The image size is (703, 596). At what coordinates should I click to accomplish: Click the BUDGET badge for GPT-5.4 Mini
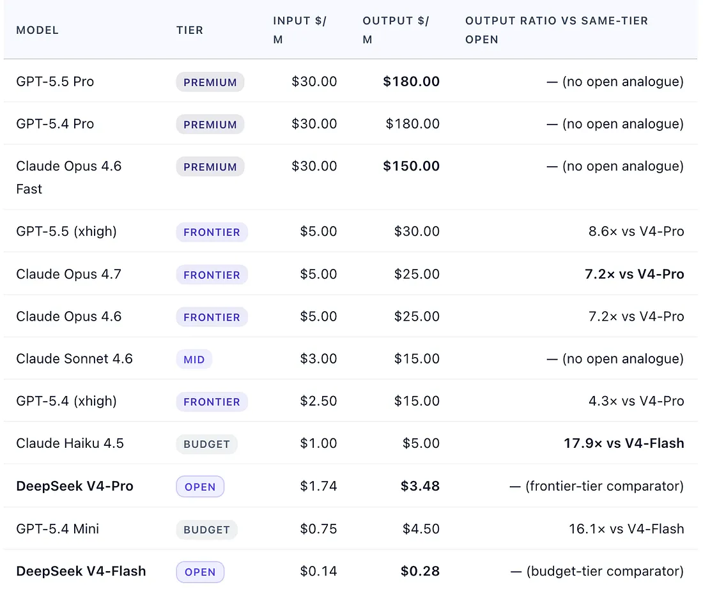[x=206, y=530]
